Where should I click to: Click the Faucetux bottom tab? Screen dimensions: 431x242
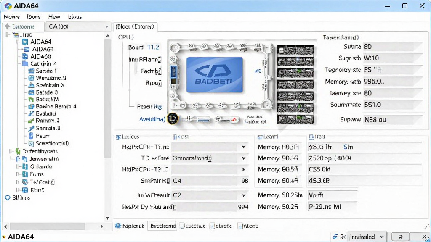click(192, 226)
